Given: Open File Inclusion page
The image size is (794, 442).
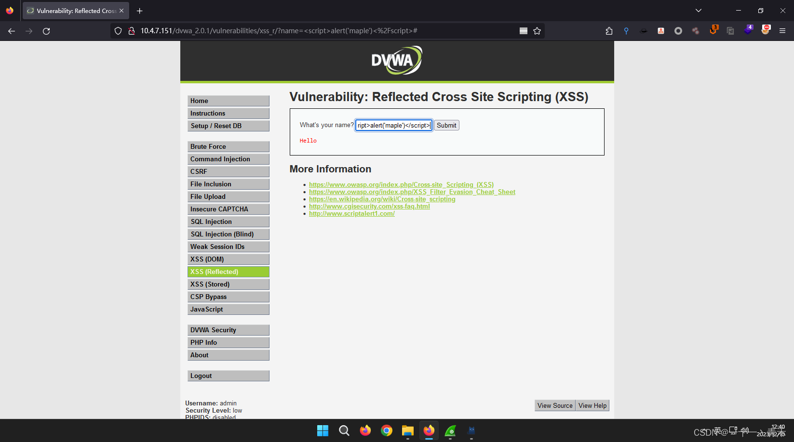Looking at the screenshot, I should [x=229, y=184].
